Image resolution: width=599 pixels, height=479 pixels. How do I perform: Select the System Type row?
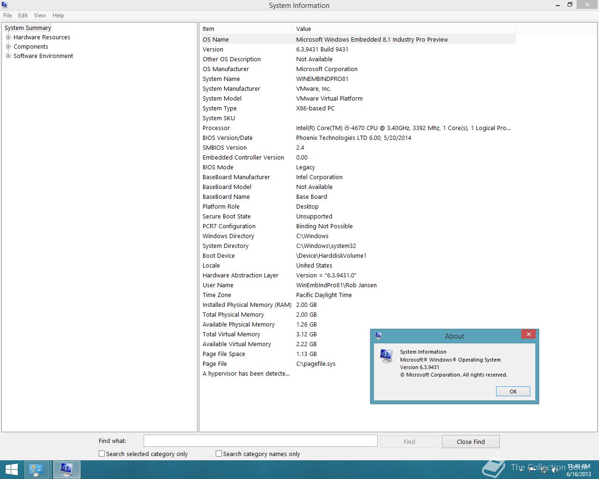click(358, 108)
